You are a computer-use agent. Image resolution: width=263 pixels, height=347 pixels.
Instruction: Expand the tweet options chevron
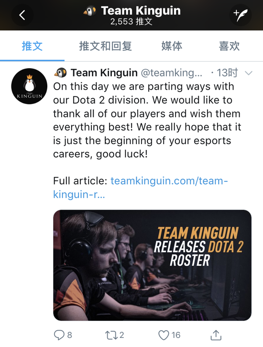click(x=249, y=73)
